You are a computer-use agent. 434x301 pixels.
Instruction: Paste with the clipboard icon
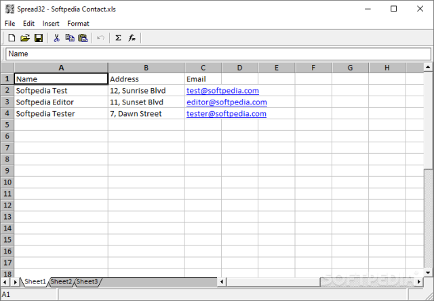tap(83, 38)
